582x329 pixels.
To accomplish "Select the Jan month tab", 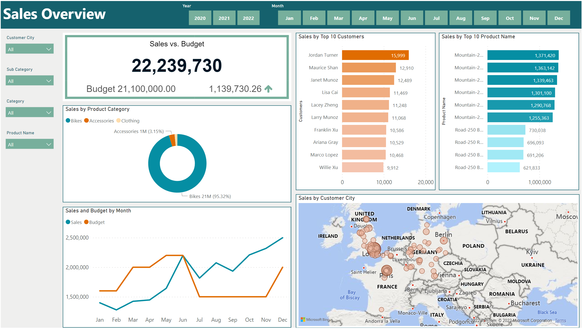I will click(x=289, y=18).
